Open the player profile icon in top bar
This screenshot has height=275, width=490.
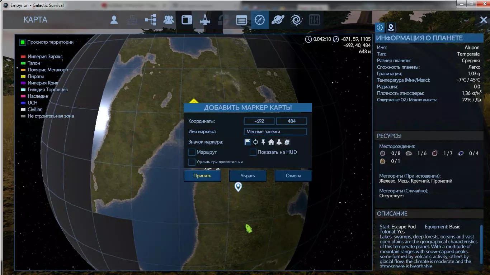[114, 20]
